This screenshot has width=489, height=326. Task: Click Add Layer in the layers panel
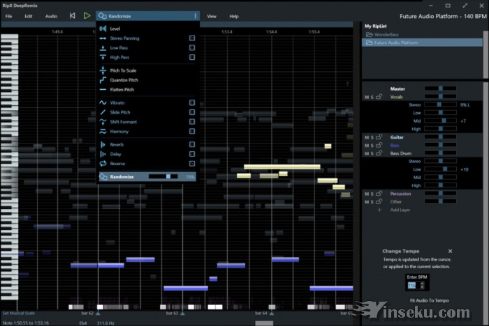400,210
